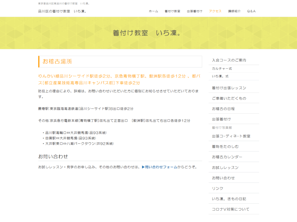297x222 pixels.
Task: Click the banner title 着付け教室 いち凛。
Action: pos(147,33)
